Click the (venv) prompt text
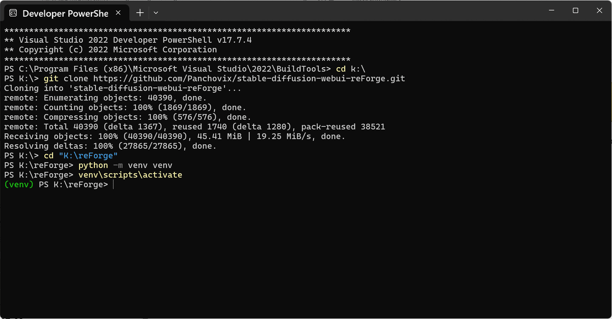Viewport: 612px width, 319px height. (18, 184)
